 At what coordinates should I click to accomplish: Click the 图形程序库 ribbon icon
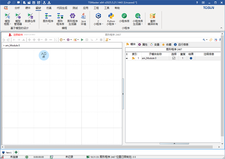tap(60, 19)
